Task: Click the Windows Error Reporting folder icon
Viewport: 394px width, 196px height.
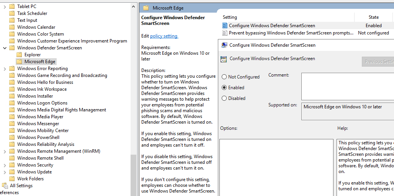Action: [x=12, y=69]
